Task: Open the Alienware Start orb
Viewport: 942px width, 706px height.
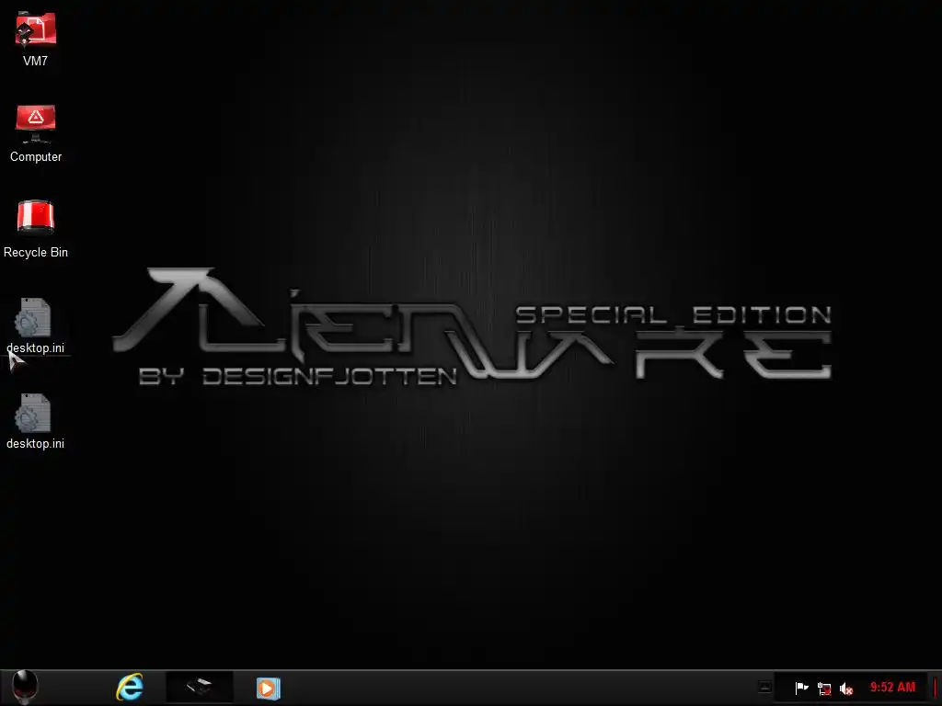Action: click(25, 686)
